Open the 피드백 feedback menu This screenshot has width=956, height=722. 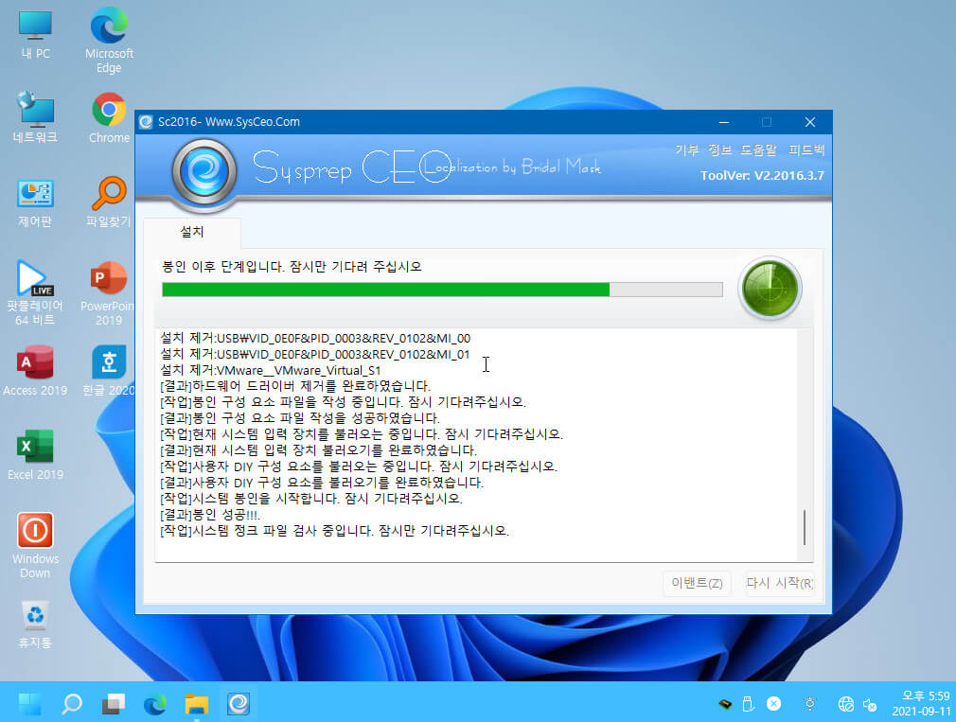pyautogui.click(x=806, y=150)
